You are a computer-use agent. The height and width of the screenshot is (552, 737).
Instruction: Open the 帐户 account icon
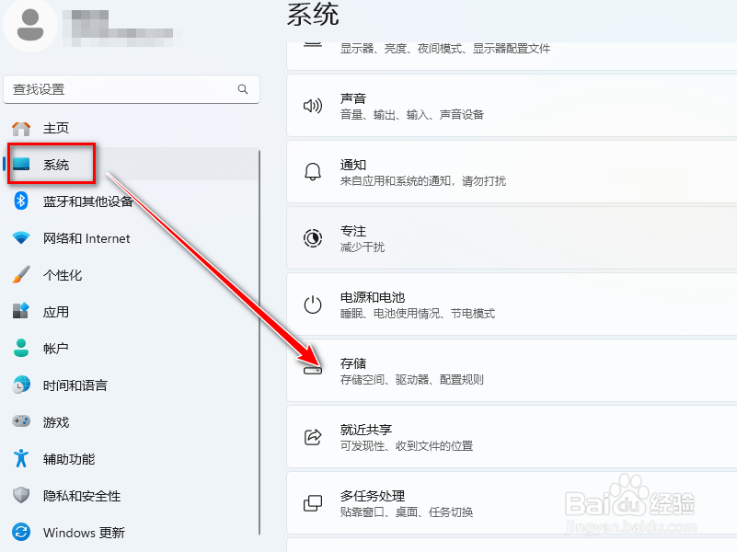pos(23,348)
